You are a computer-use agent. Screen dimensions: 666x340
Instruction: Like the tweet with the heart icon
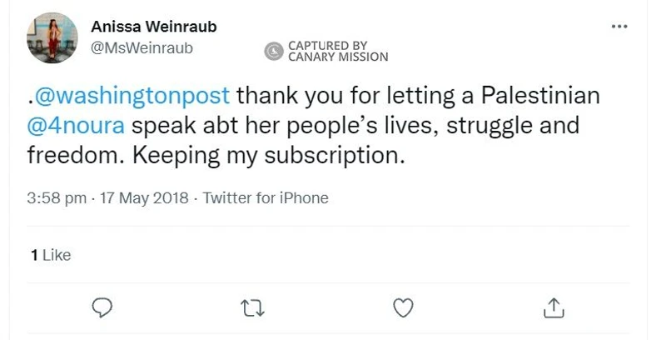coord(403,307)
